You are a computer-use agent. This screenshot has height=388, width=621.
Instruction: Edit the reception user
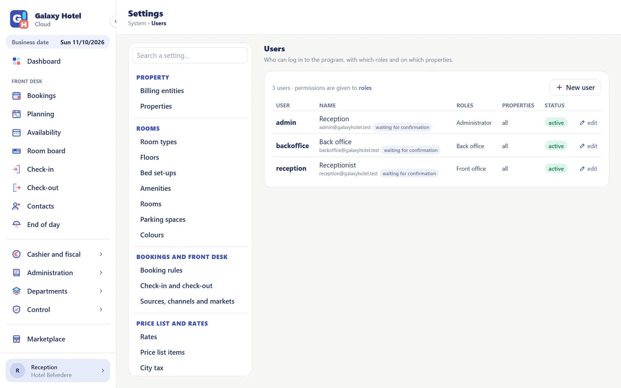[x=588, y=169]
